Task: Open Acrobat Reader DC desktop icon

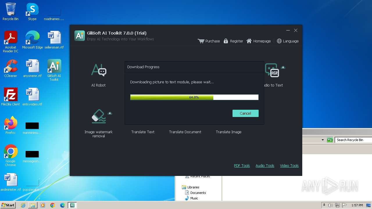Action: point(10,42)
